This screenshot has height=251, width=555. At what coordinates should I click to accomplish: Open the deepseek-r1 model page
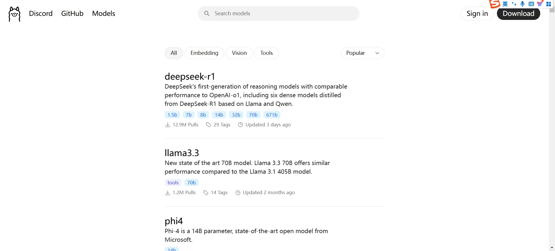190,76
